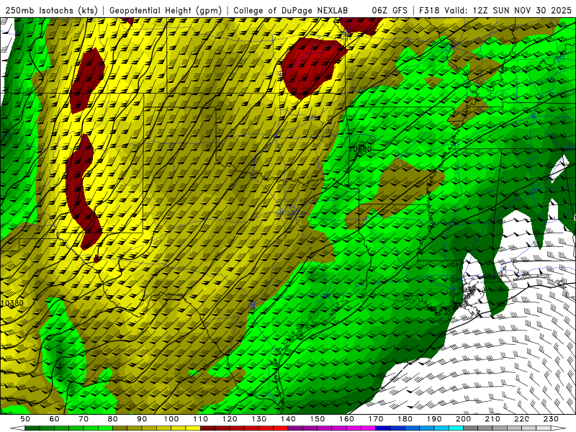Click the 210 value on the color scale
576x432 pixels.
coord(492,419)
